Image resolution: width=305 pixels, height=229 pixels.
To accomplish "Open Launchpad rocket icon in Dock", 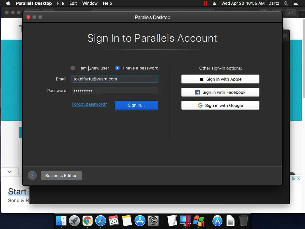I will [74, 221].
